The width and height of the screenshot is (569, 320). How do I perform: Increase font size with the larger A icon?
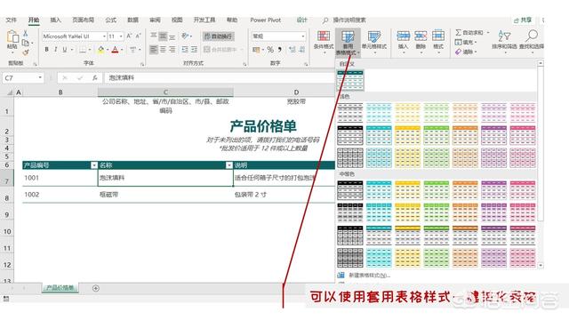[x=129, y=36]
